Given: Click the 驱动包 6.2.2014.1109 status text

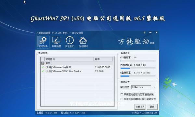Looking at the screenshot, I should tap(73, 113).
